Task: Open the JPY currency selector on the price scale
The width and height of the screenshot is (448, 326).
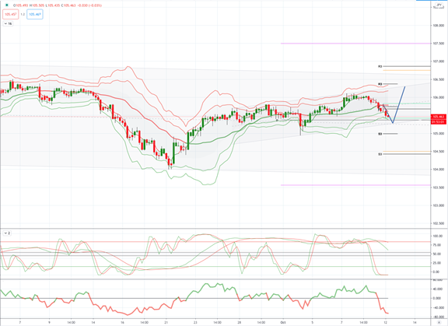Action: click(439, 5)
